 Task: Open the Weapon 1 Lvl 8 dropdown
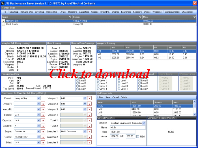[x=85, y=98]
